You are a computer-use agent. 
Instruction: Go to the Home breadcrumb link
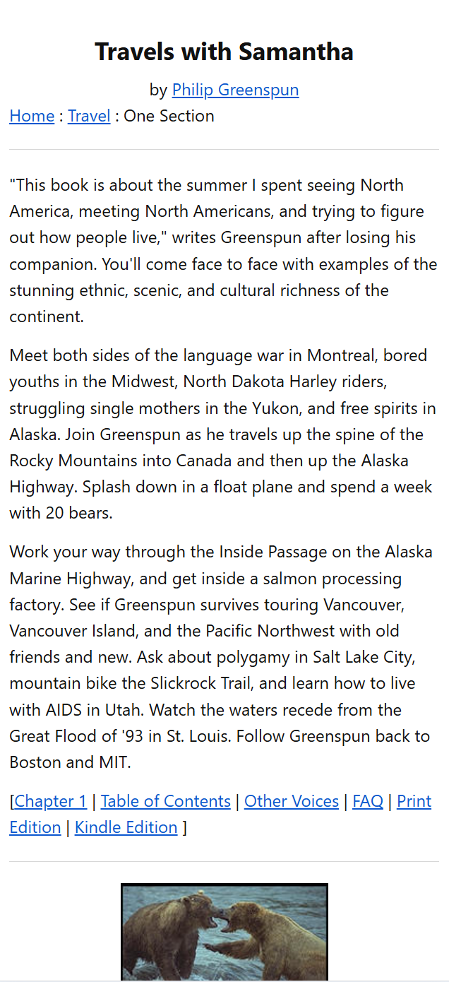point(32,116)
